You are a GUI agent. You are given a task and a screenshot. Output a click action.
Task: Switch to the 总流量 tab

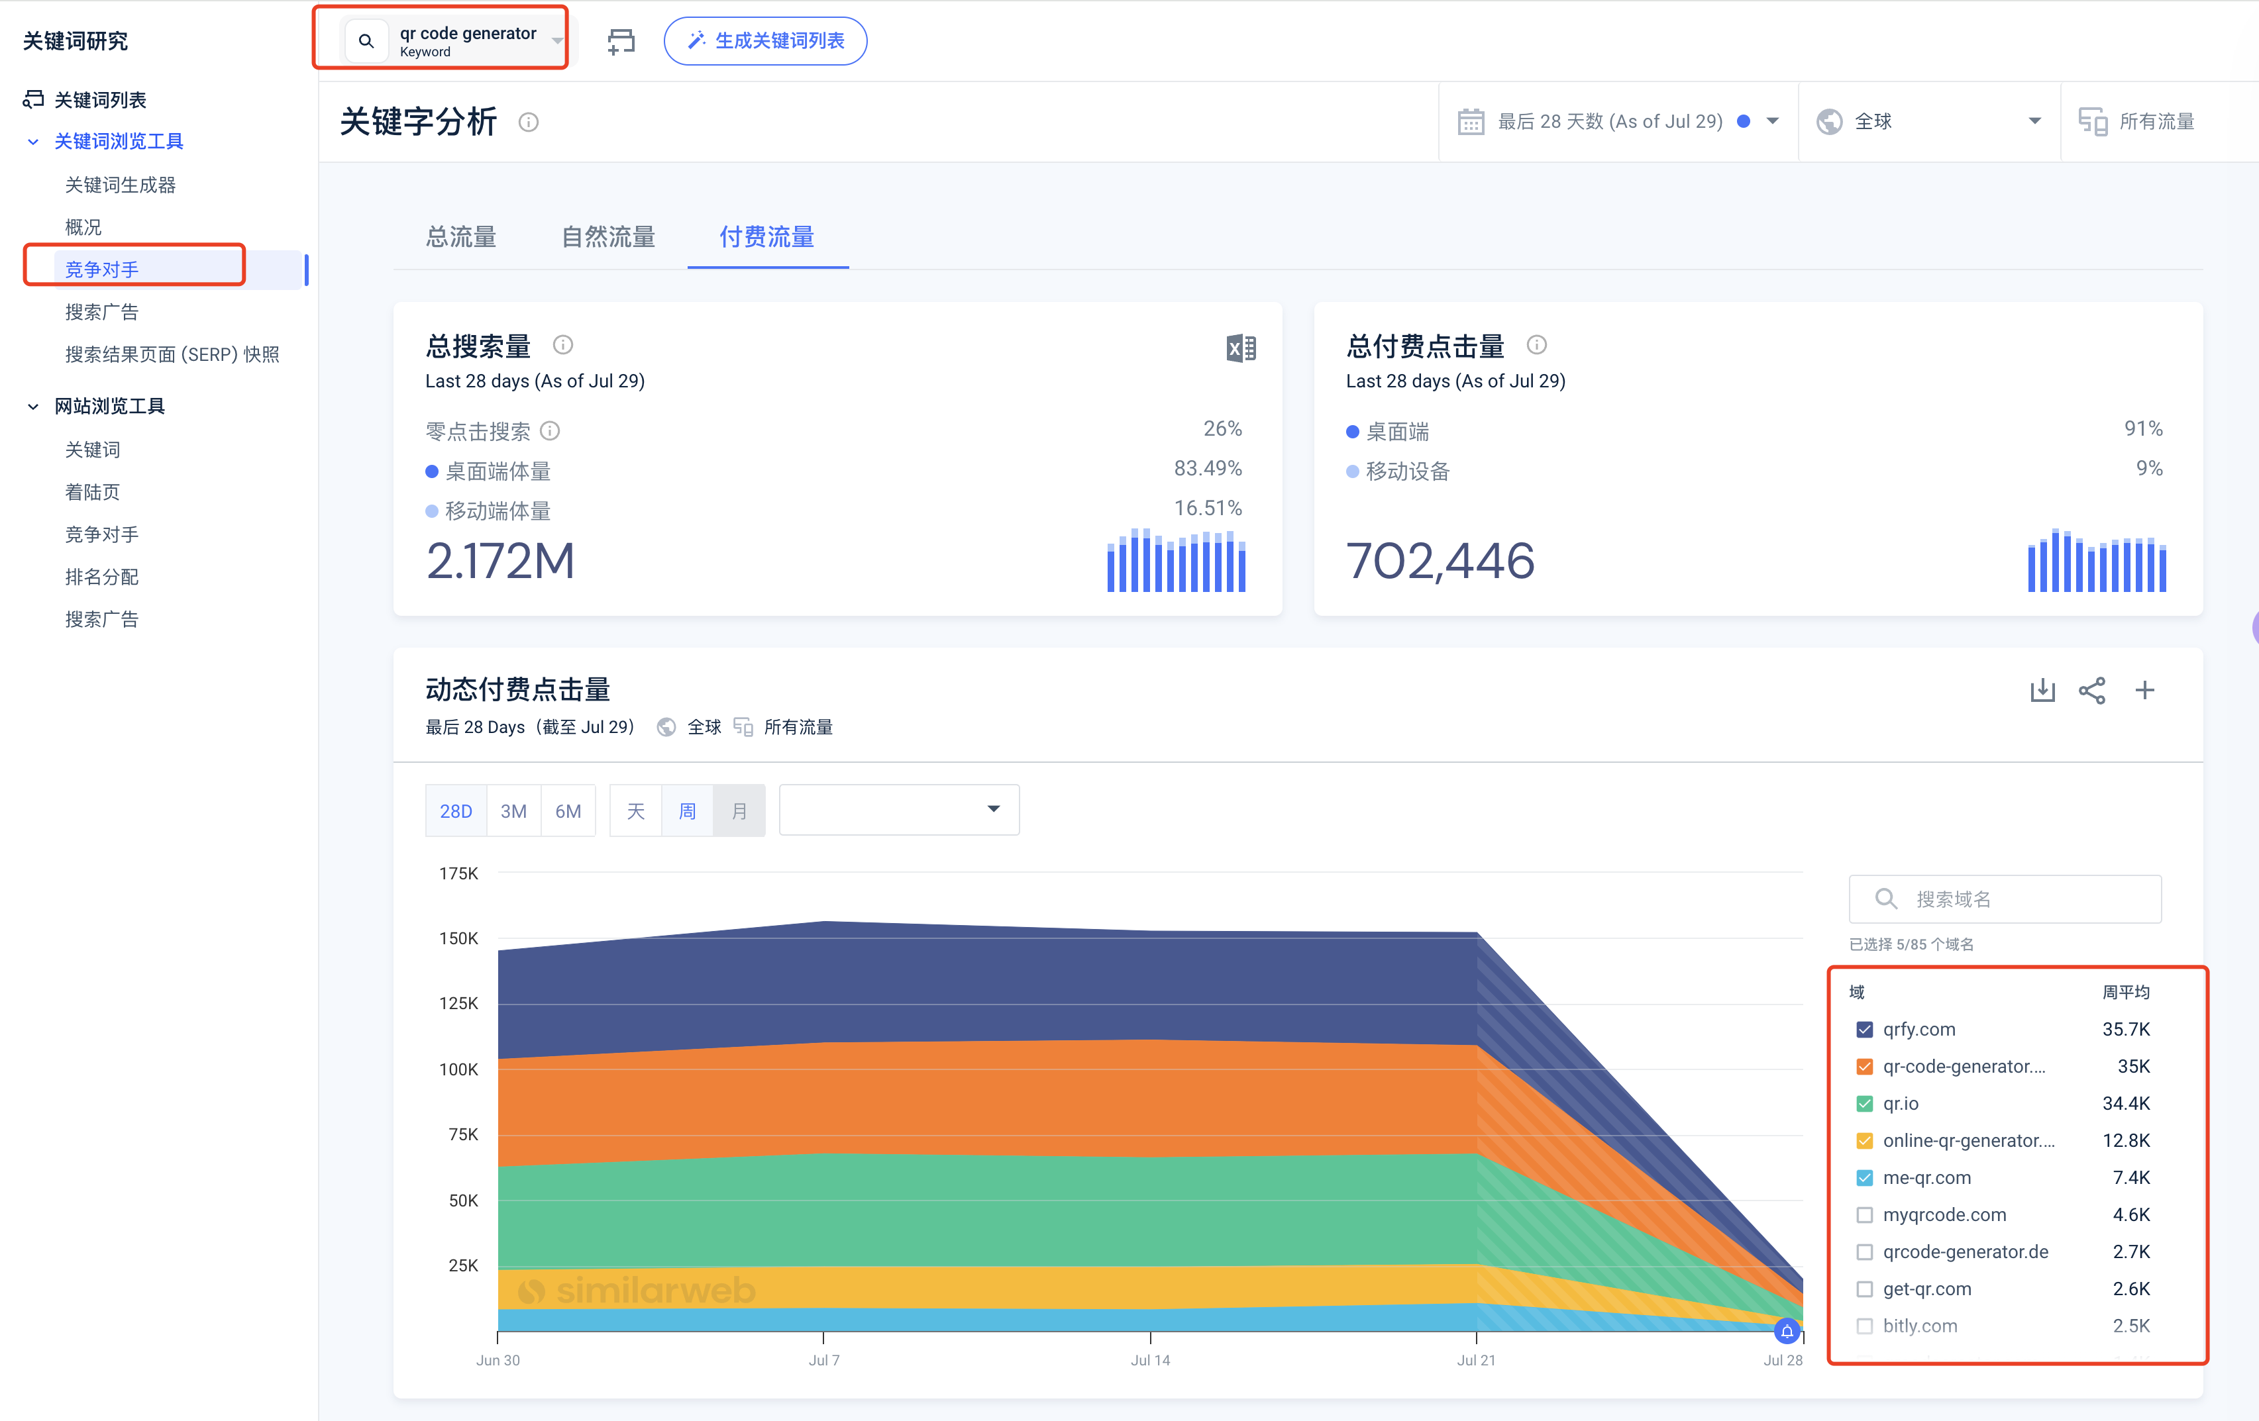click(460, 237)
